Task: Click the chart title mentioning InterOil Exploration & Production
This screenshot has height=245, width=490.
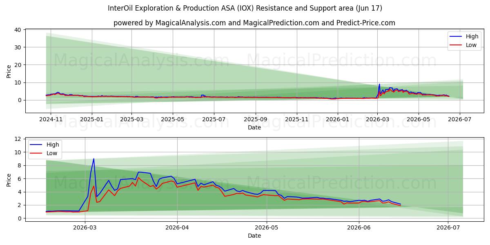Action: [245, 8]
